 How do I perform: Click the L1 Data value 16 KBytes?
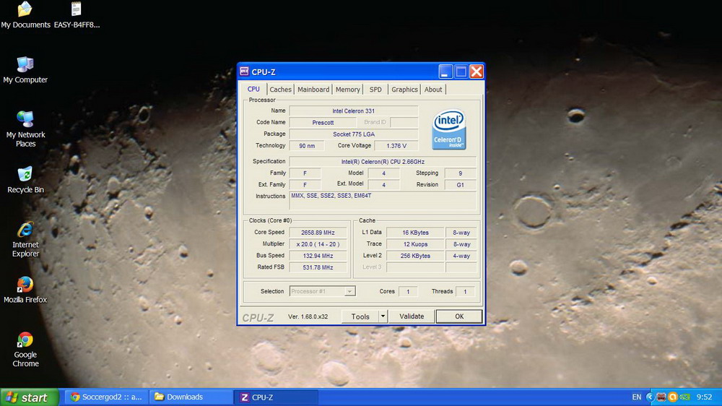click(x=415, y=233)
